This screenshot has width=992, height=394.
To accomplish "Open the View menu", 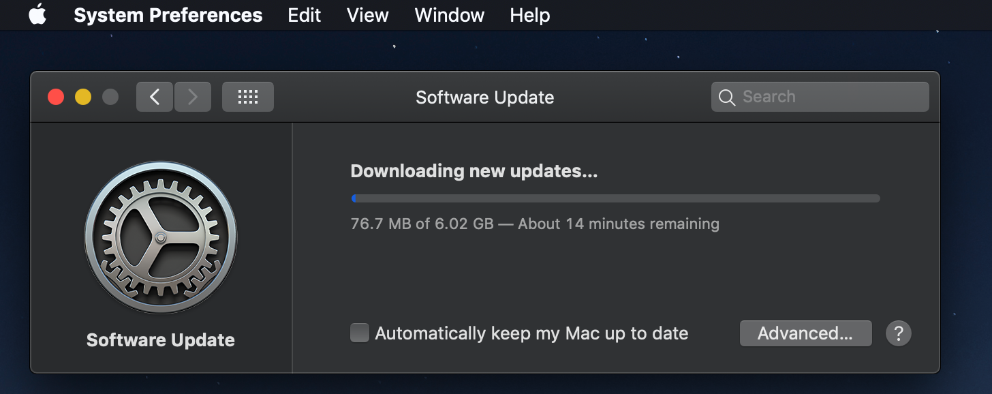I will click(x=367, y=15).
